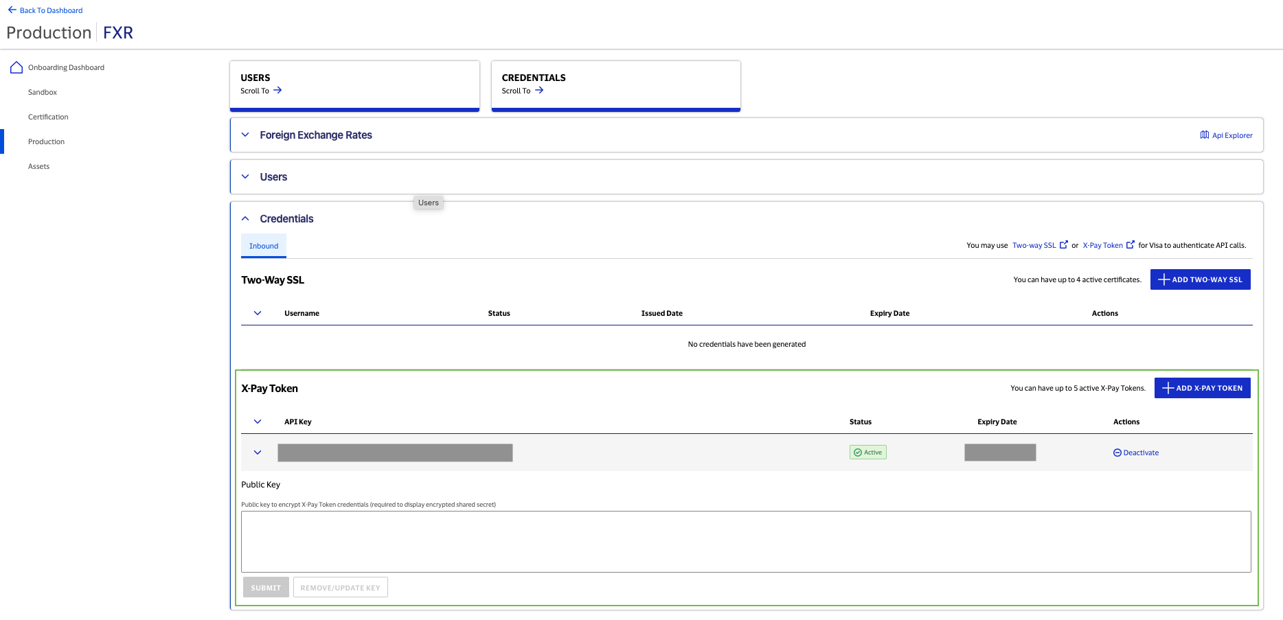Open Two-way SSL external link icon

(x=1064, y=245)
